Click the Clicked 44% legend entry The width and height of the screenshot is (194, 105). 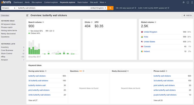[x=34, y=33]
